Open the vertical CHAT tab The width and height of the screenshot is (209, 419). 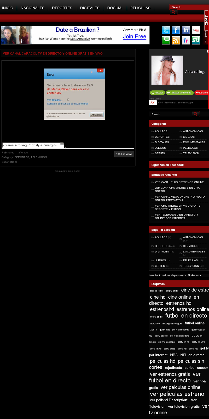(x=206, y=20)
